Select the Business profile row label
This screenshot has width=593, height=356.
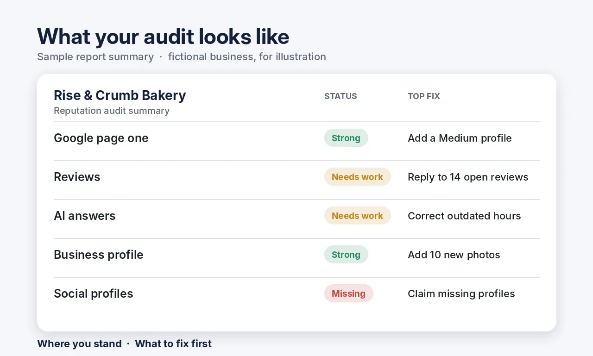pyautogui.click(x=99, y=255)
